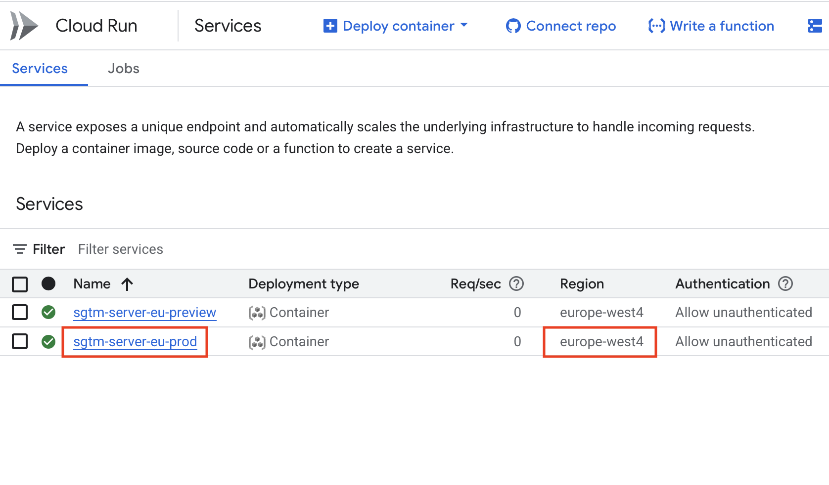Click Container text in sgtm-server-eu-preview row
The width and height of the screenshot is (829, 485).
(x=299, y=313)
